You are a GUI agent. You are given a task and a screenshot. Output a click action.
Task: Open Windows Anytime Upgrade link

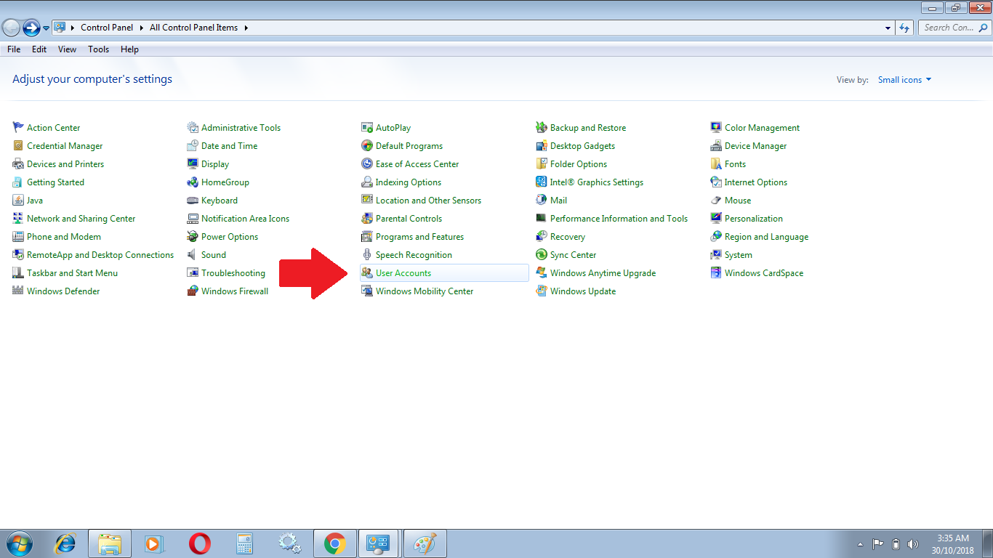coord(603,273)
